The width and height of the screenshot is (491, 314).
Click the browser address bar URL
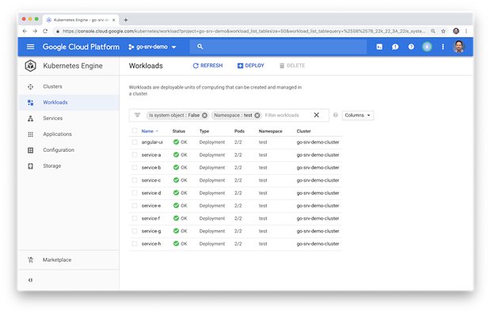244,31
